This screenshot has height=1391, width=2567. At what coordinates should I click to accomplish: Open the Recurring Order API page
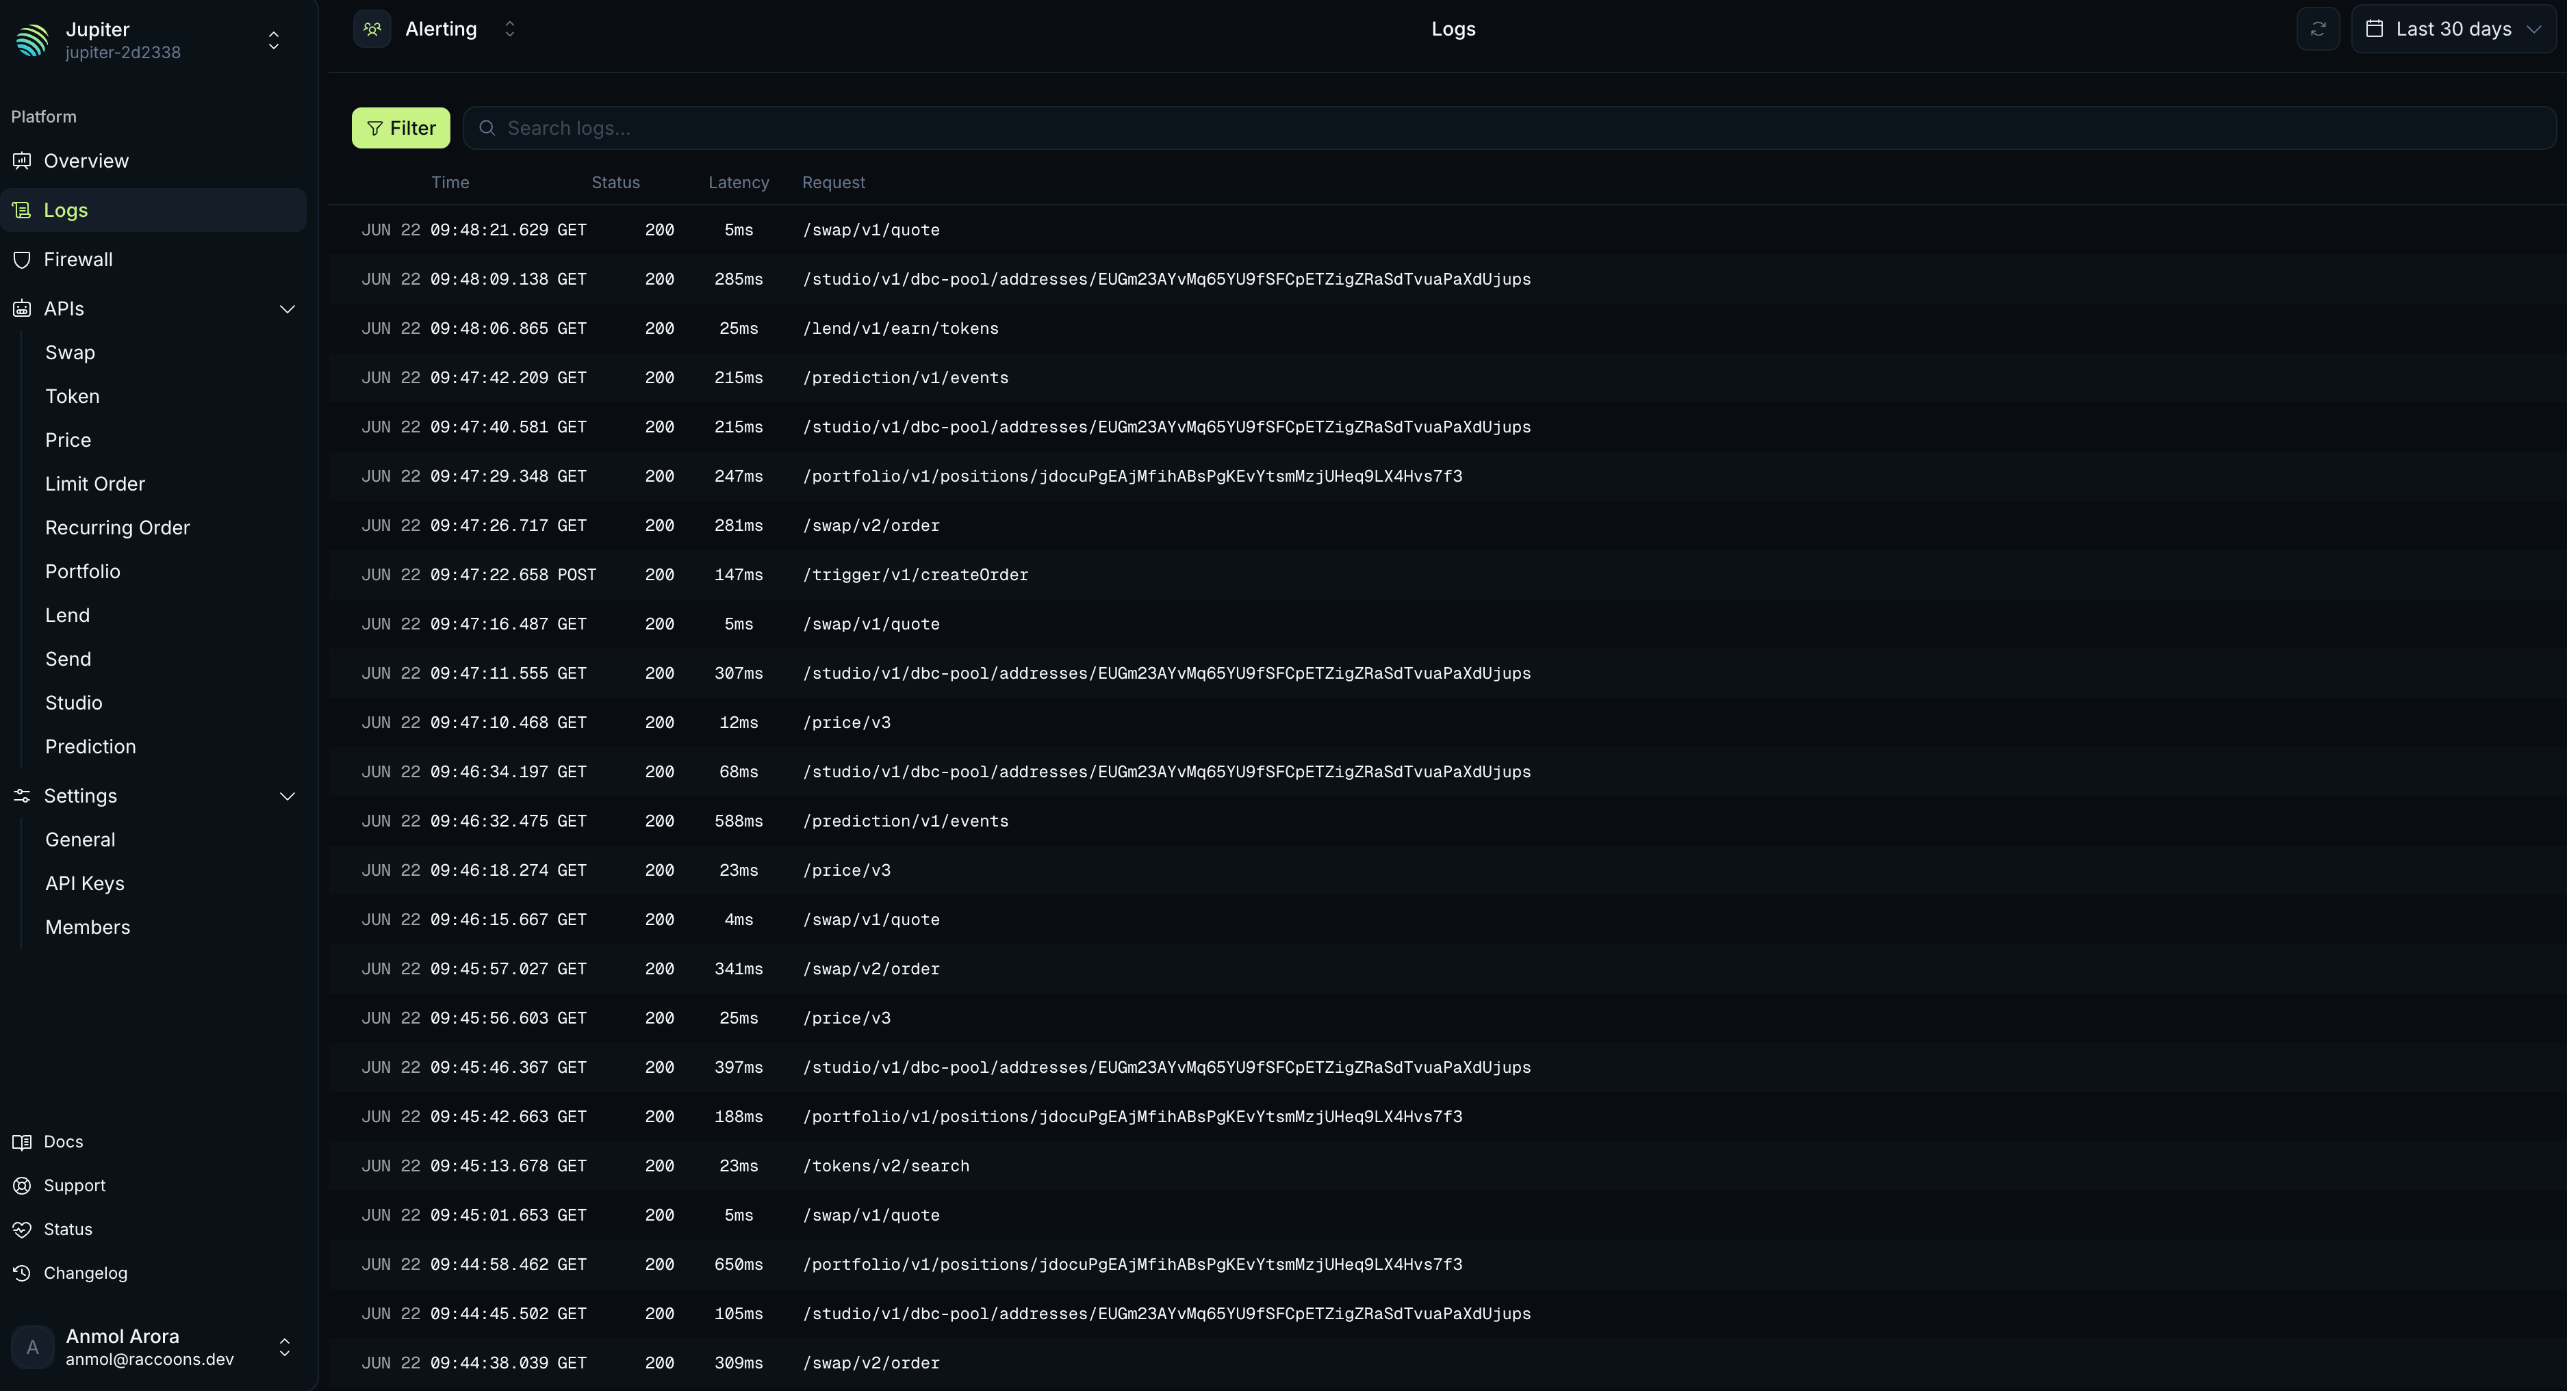[116, 528]
